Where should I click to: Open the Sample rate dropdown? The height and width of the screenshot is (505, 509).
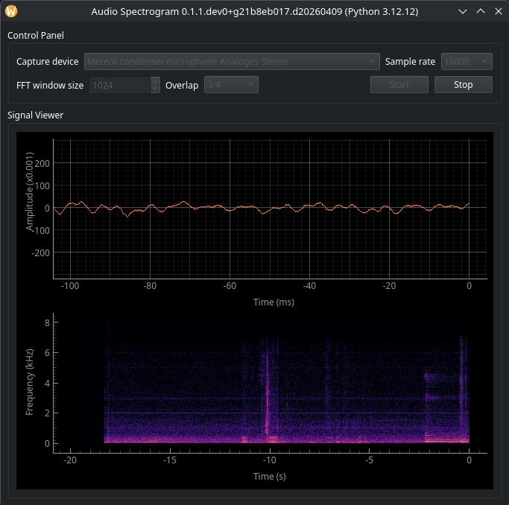point(467,61)
